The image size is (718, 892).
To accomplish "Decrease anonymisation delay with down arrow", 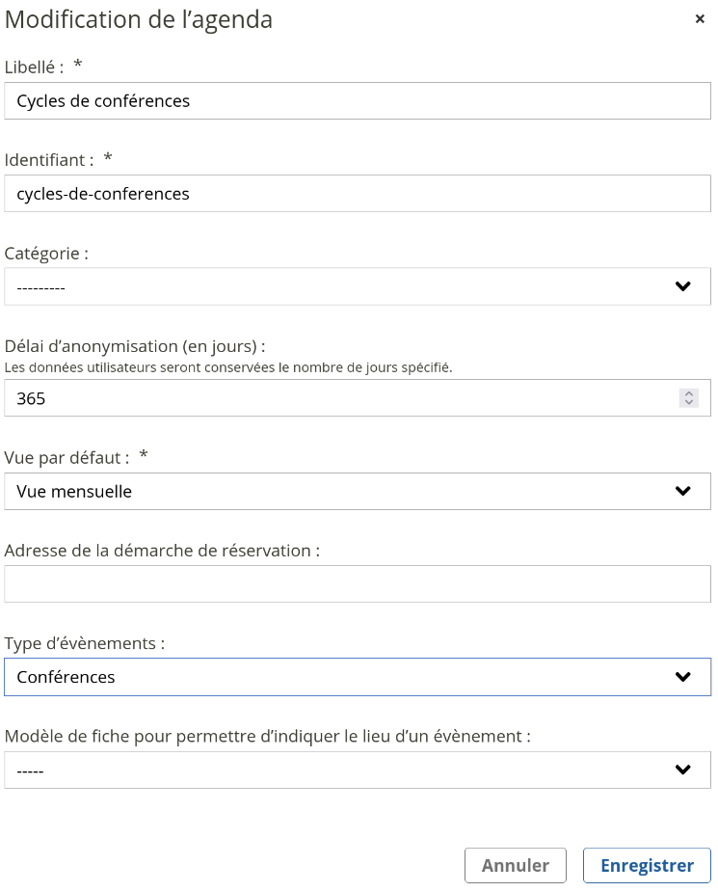I will tap(688, 402).
